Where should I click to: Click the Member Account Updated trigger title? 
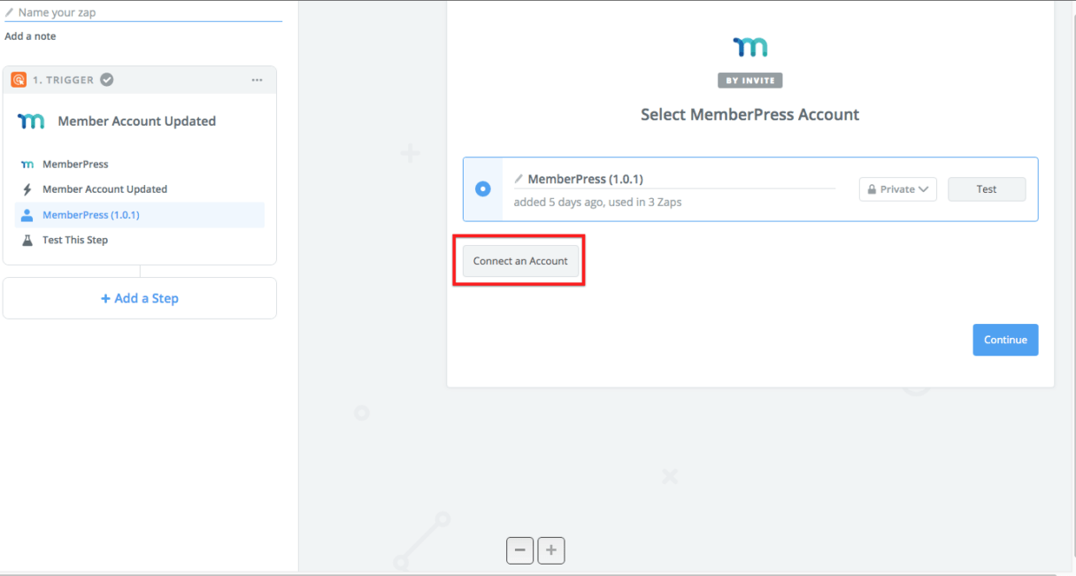(x=137, y=121)
